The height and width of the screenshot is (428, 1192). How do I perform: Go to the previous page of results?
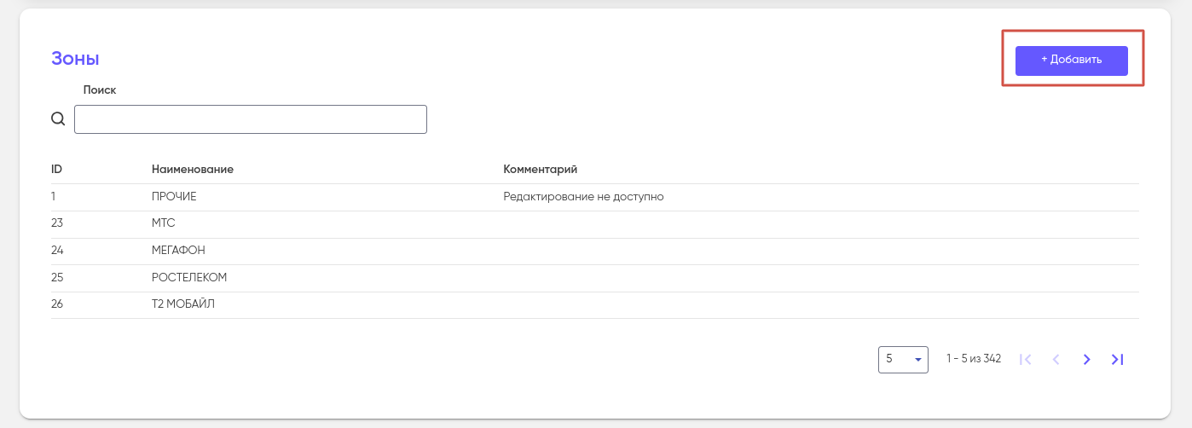(x=1056, y=360)
